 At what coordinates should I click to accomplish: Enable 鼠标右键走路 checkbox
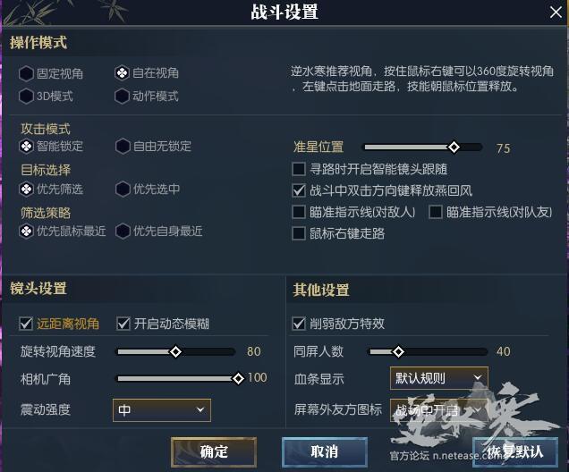click(300, 233)
